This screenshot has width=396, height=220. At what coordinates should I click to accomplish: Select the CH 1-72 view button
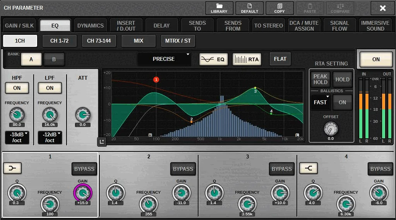pos(59,41)
